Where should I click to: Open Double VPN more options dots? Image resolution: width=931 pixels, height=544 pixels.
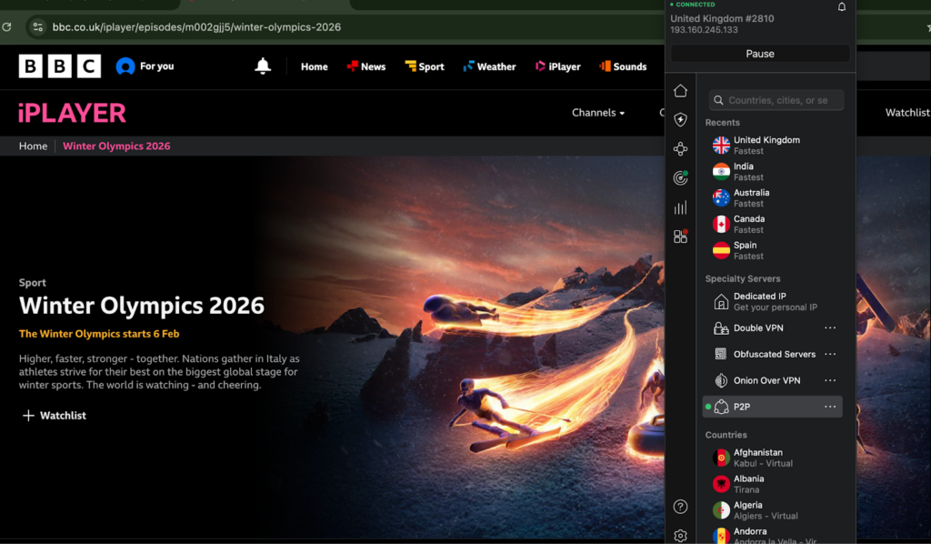coord(830,327)
